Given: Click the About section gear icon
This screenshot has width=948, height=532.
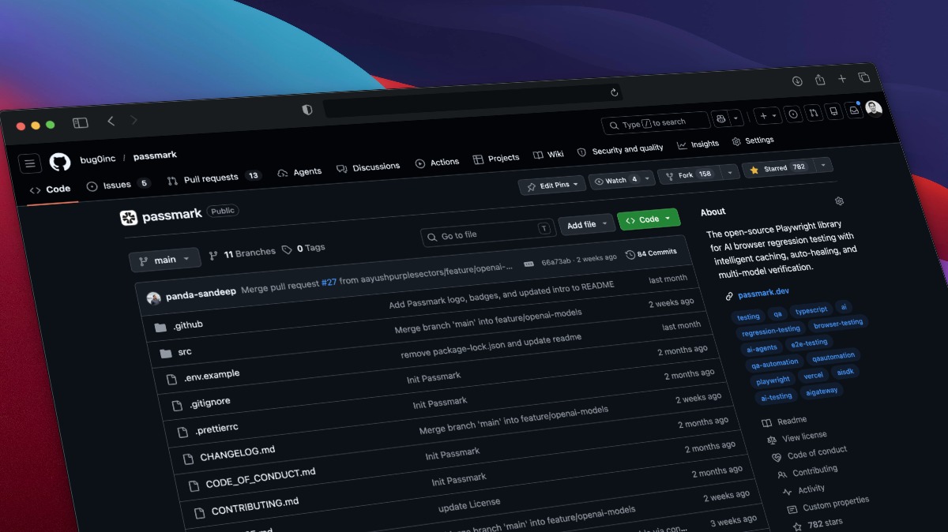Looking at the screenshot, I should pos(839,201).
